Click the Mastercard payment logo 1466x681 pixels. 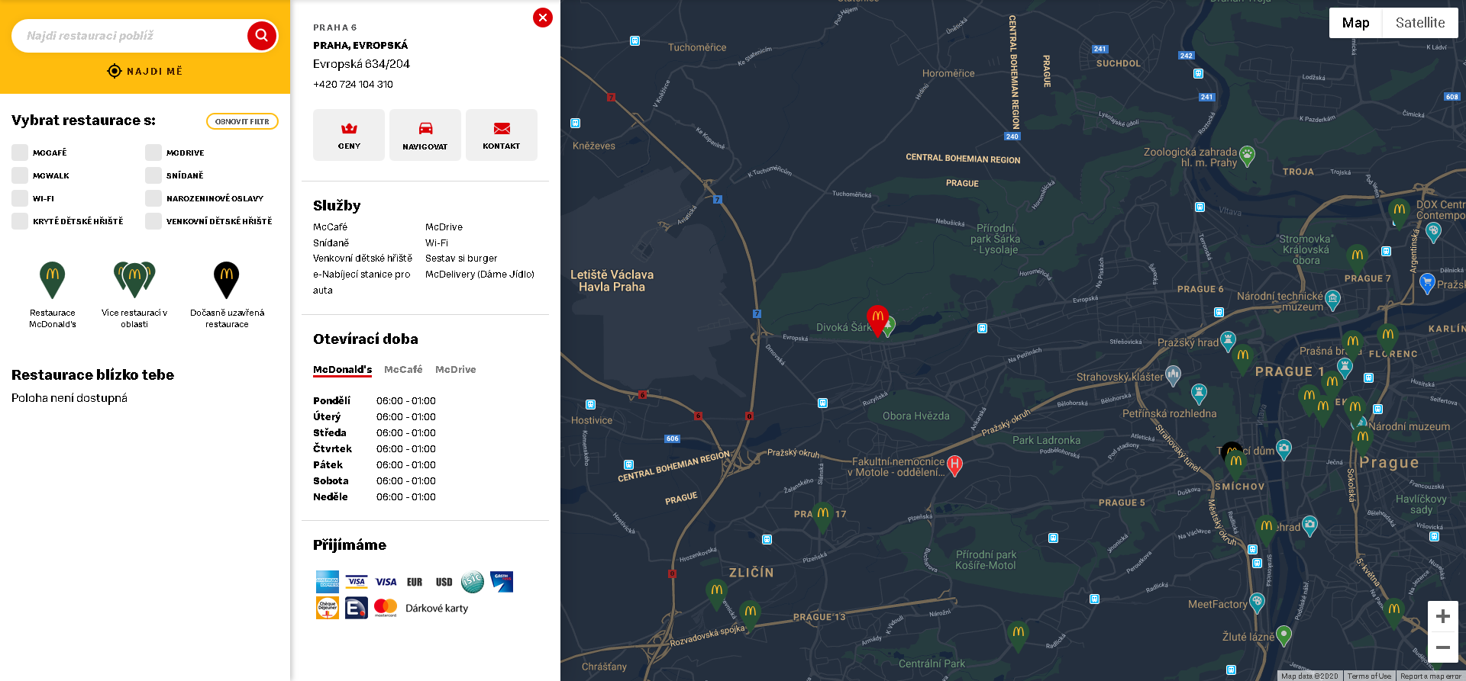(386, 608)
